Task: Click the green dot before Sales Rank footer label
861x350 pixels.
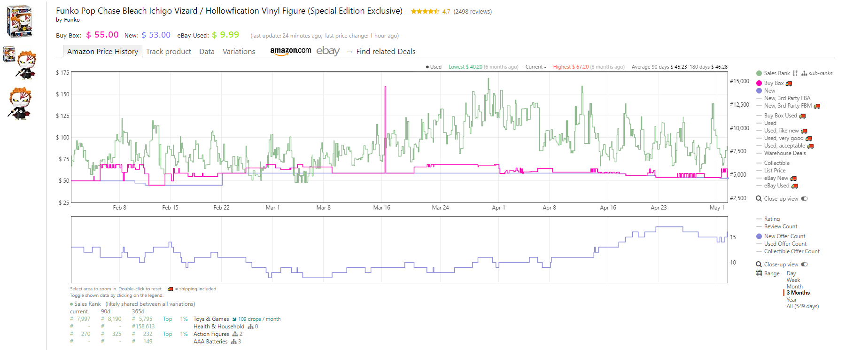Action: pos(71,304)
